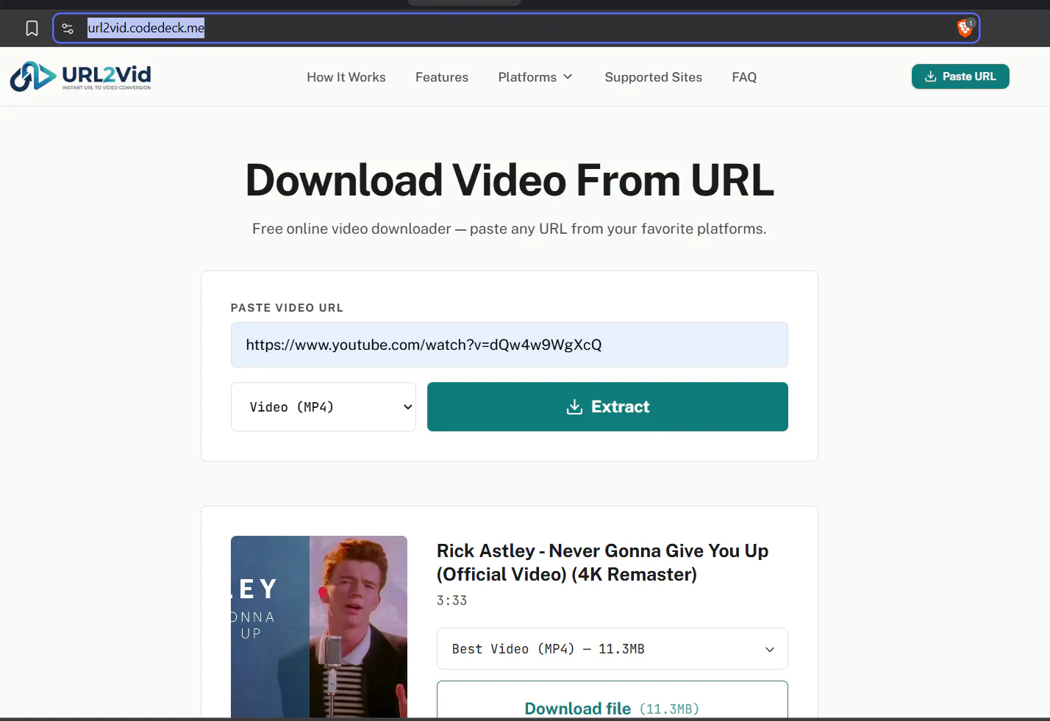The image size is (1050, 721).
Task: Click the URL2Vid logo
Action: click(81, 76)
